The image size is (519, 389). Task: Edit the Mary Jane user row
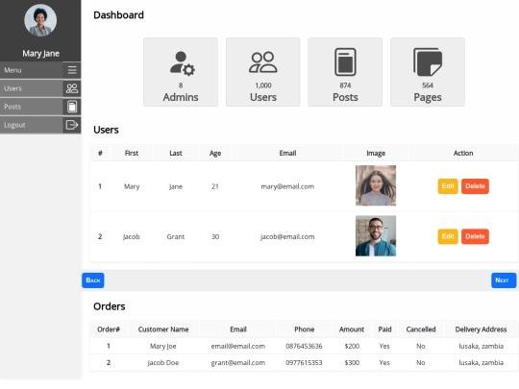(x=448, y=186)
